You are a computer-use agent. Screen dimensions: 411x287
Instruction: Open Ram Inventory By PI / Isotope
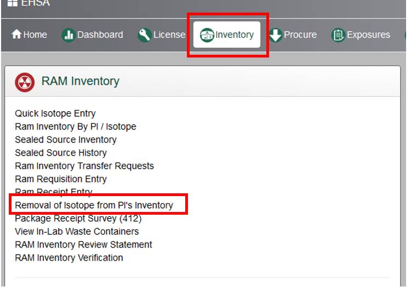coord(75,127)
